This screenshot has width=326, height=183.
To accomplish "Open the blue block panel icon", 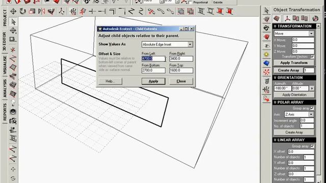I will pos(266,63).
